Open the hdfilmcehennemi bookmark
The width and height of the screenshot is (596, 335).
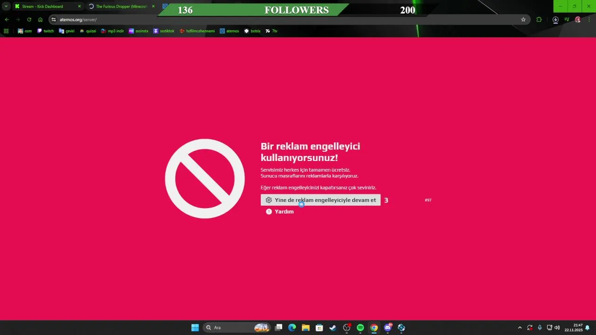coord(197,31)
